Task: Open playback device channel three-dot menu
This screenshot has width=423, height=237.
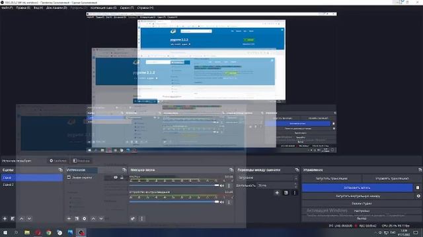Action: click(x=229, y=202)
